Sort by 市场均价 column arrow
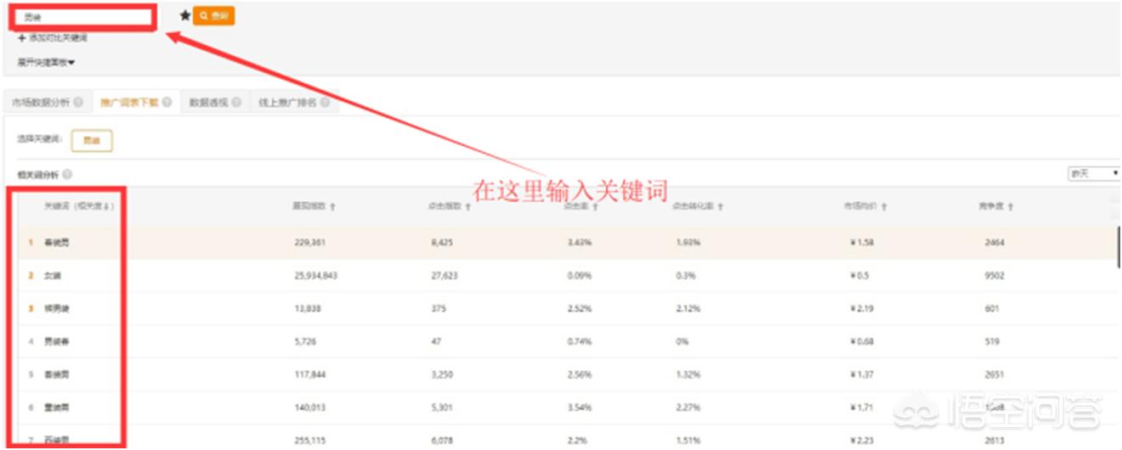This screenshot has width=1122, height=450. (x=885, y=206)
